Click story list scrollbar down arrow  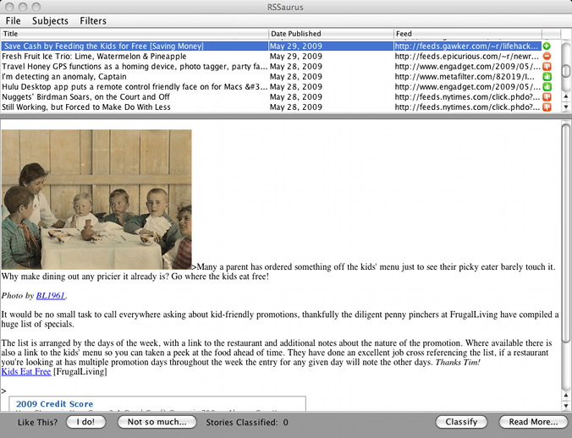tap(566, 107)
